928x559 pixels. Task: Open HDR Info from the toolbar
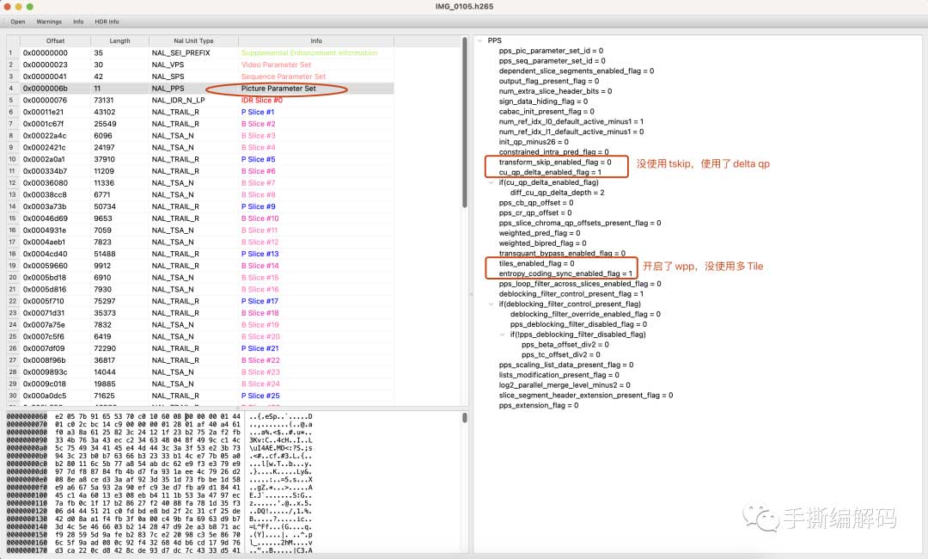point(107,21)
